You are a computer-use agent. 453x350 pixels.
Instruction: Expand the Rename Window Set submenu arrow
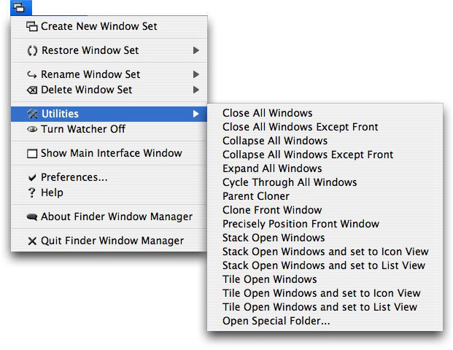196,74
